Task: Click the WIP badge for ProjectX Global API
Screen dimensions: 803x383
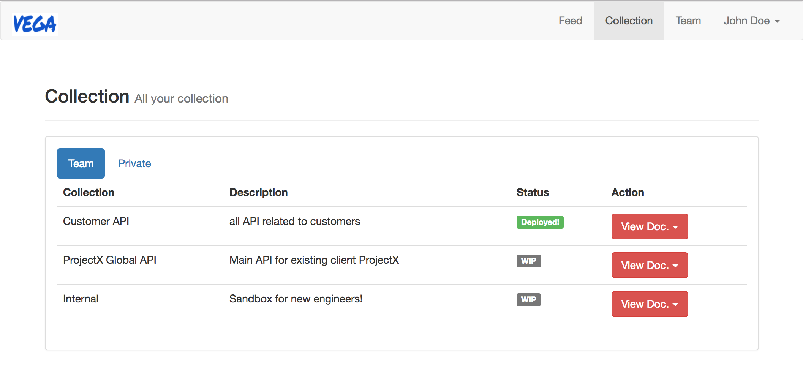Action: pos(528,261)
